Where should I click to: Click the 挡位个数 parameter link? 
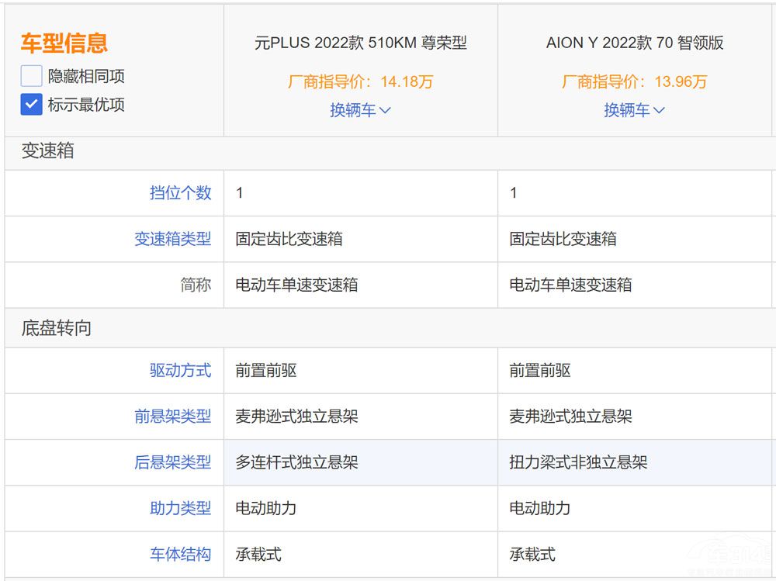pos(180,193)
